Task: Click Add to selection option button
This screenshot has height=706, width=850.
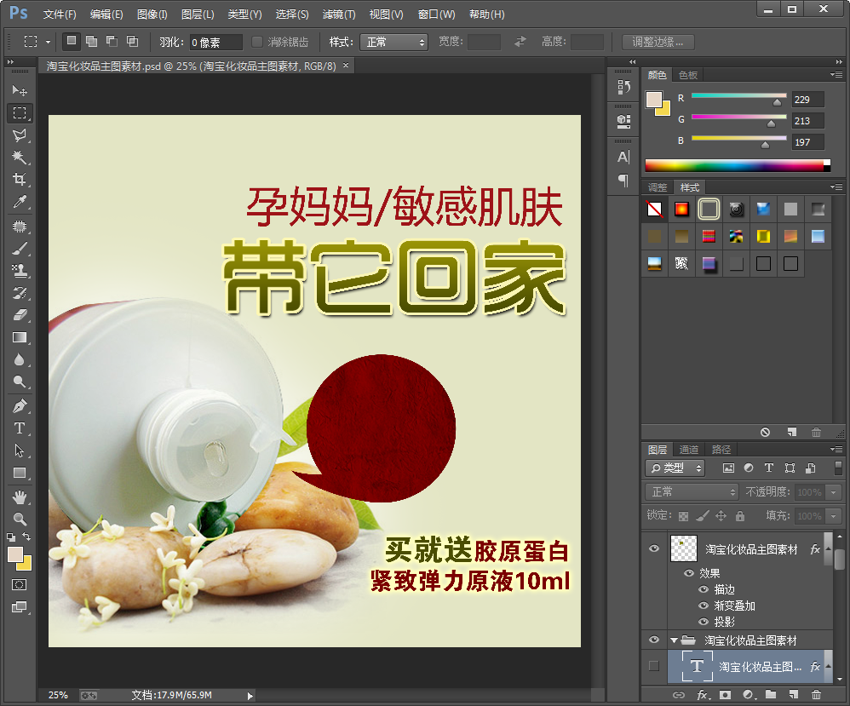Action: click(x=92, y=41)
